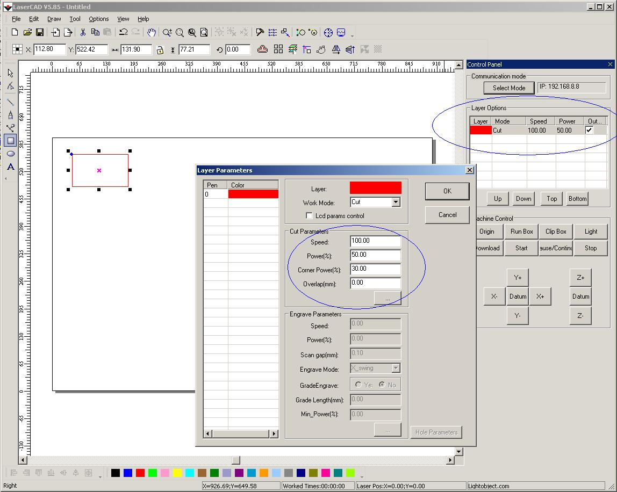Screen dimensions: 617x492
Task: Enable Lcd params control checkbox
Action: (x=309, y=216)
